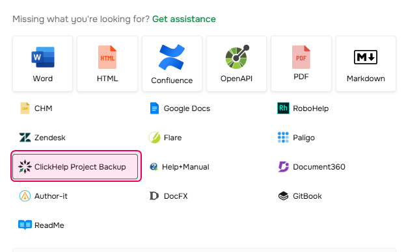The image size is (406, 252).
Task: Click the green OpenAPI logo icon
Action: coord(237,57)
